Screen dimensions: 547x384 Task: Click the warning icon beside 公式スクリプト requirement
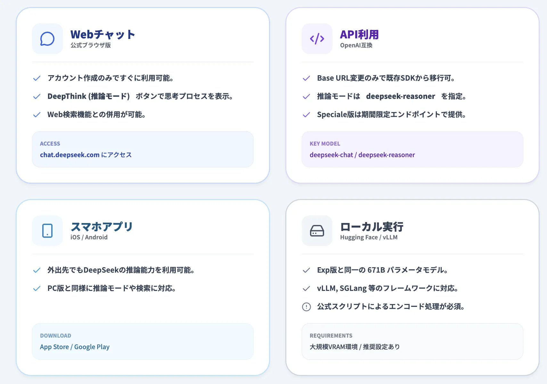[306, 306]
